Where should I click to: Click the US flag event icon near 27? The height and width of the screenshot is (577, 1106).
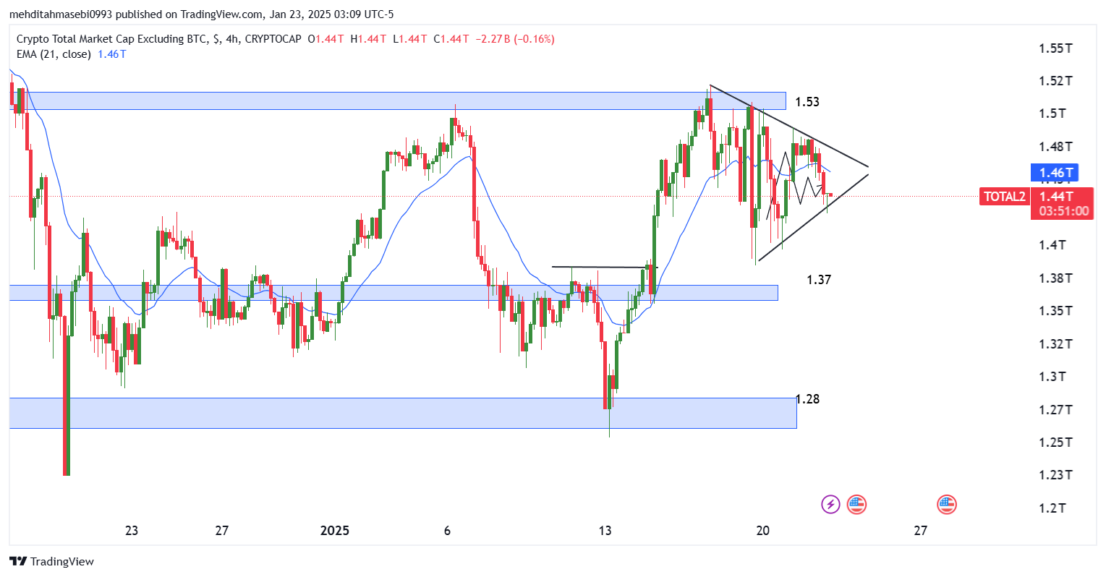(x=946, y=504)
